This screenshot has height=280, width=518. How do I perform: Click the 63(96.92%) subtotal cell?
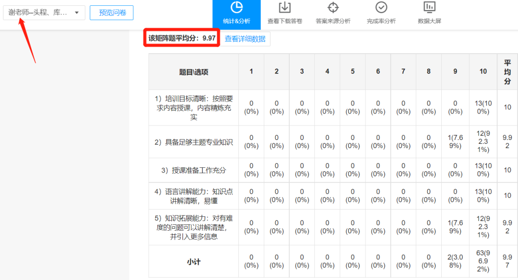click(483, 261)
